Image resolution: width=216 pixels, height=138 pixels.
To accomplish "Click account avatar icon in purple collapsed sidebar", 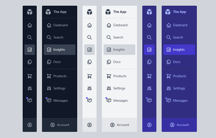I will coord(149,125).
